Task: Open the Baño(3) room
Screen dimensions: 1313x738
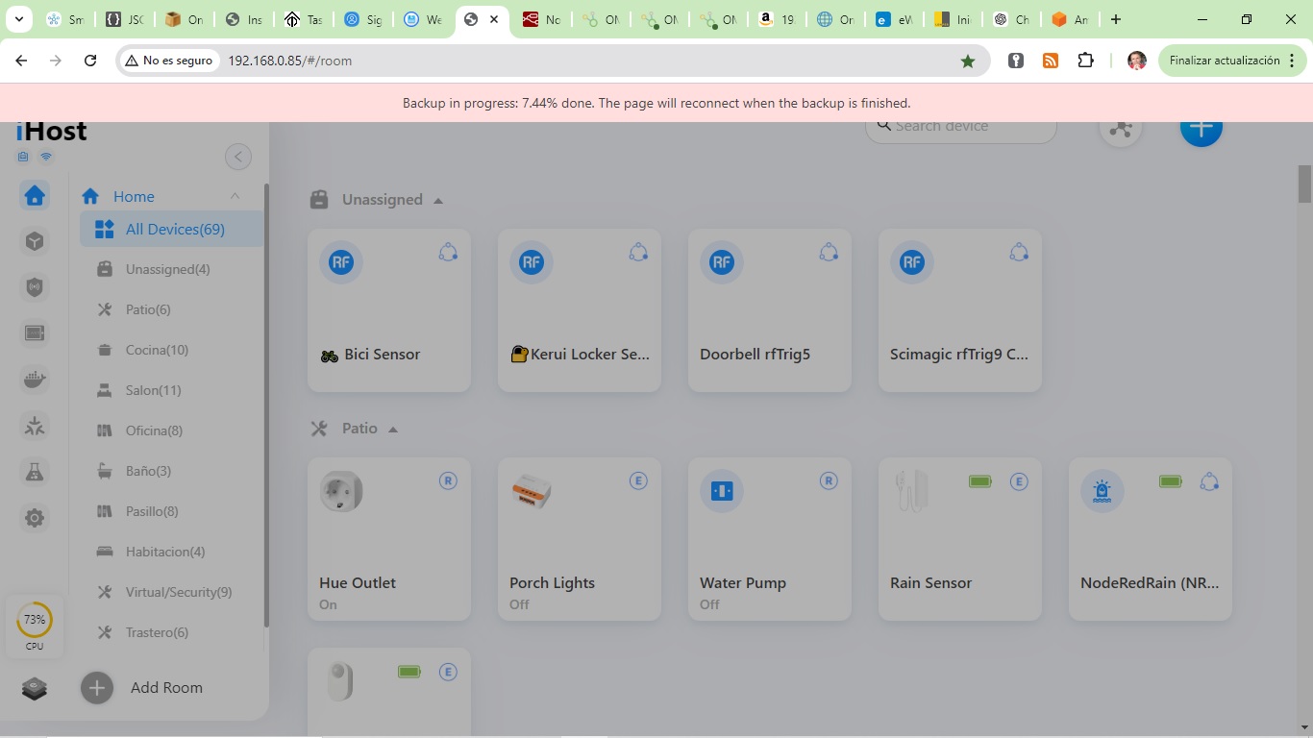Action: 171,471
